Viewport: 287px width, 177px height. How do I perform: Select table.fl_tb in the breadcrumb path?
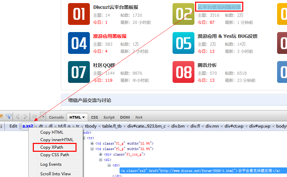pos(112,126)
